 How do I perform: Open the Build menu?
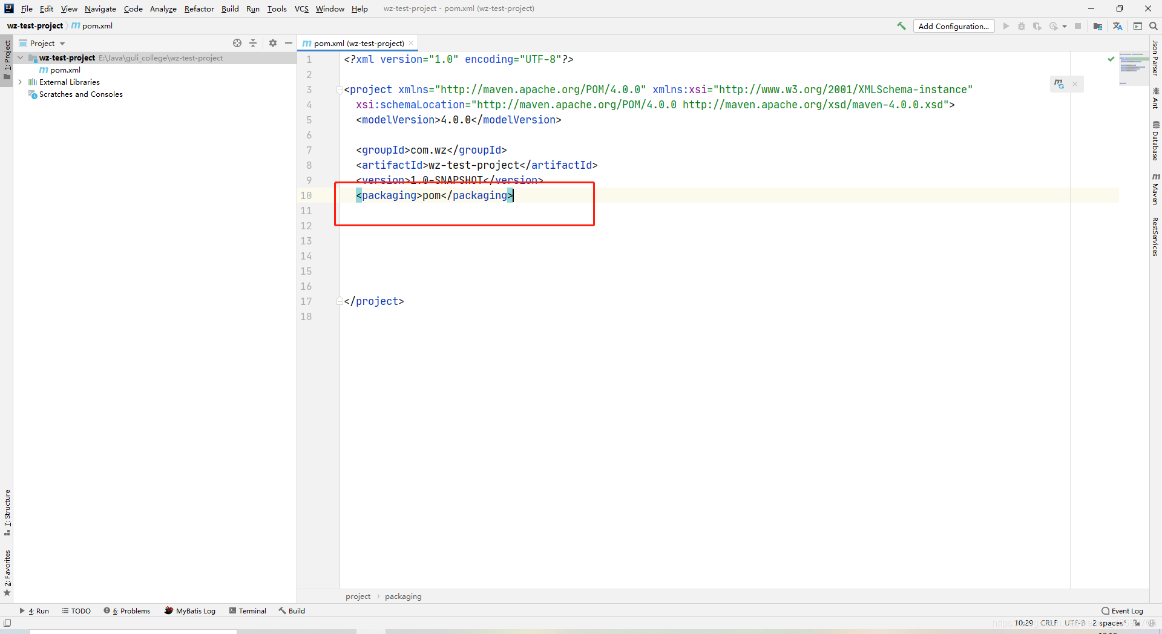230,8
